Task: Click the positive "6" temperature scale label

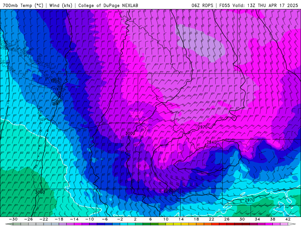Action: click(x=150, y=219)
